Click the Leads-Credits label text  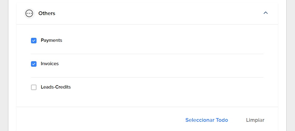click(56, 87)
